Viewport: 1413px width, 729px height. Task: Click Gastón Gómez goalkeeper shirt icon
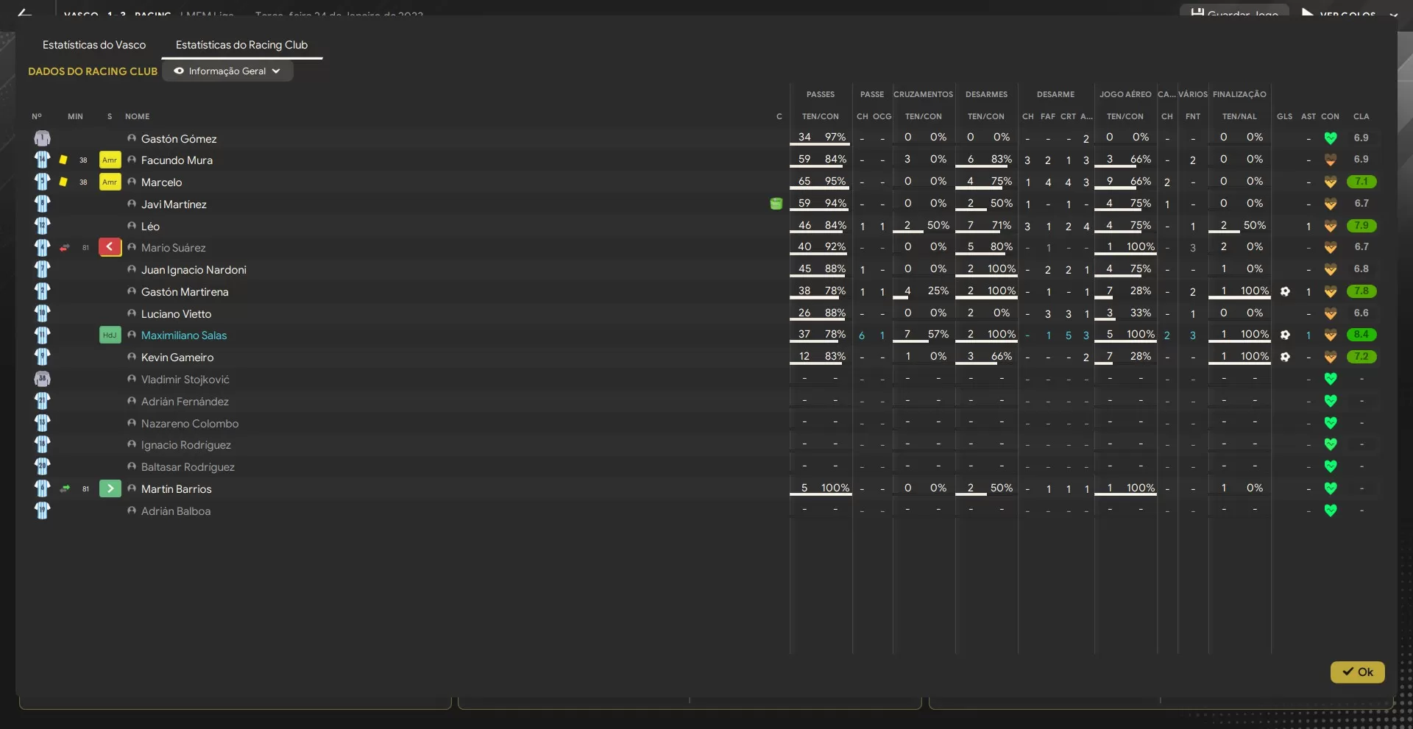[42, 138]
